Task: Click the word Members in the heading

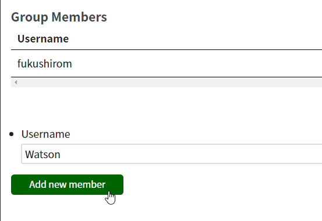Action: [79, 17]
